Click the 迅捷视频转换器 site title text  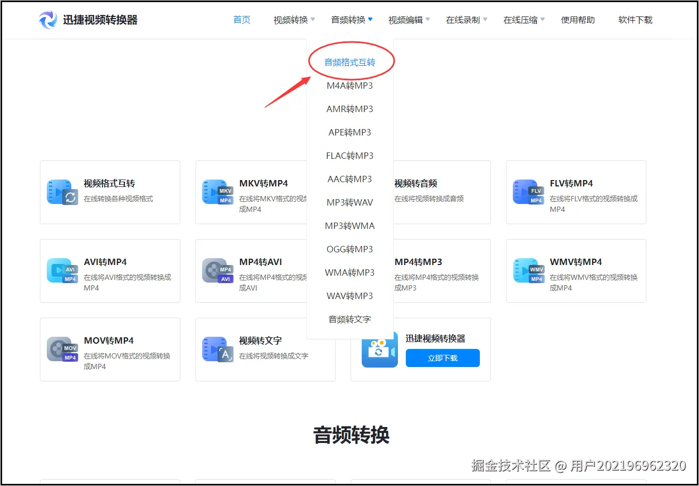click(100, 20)
